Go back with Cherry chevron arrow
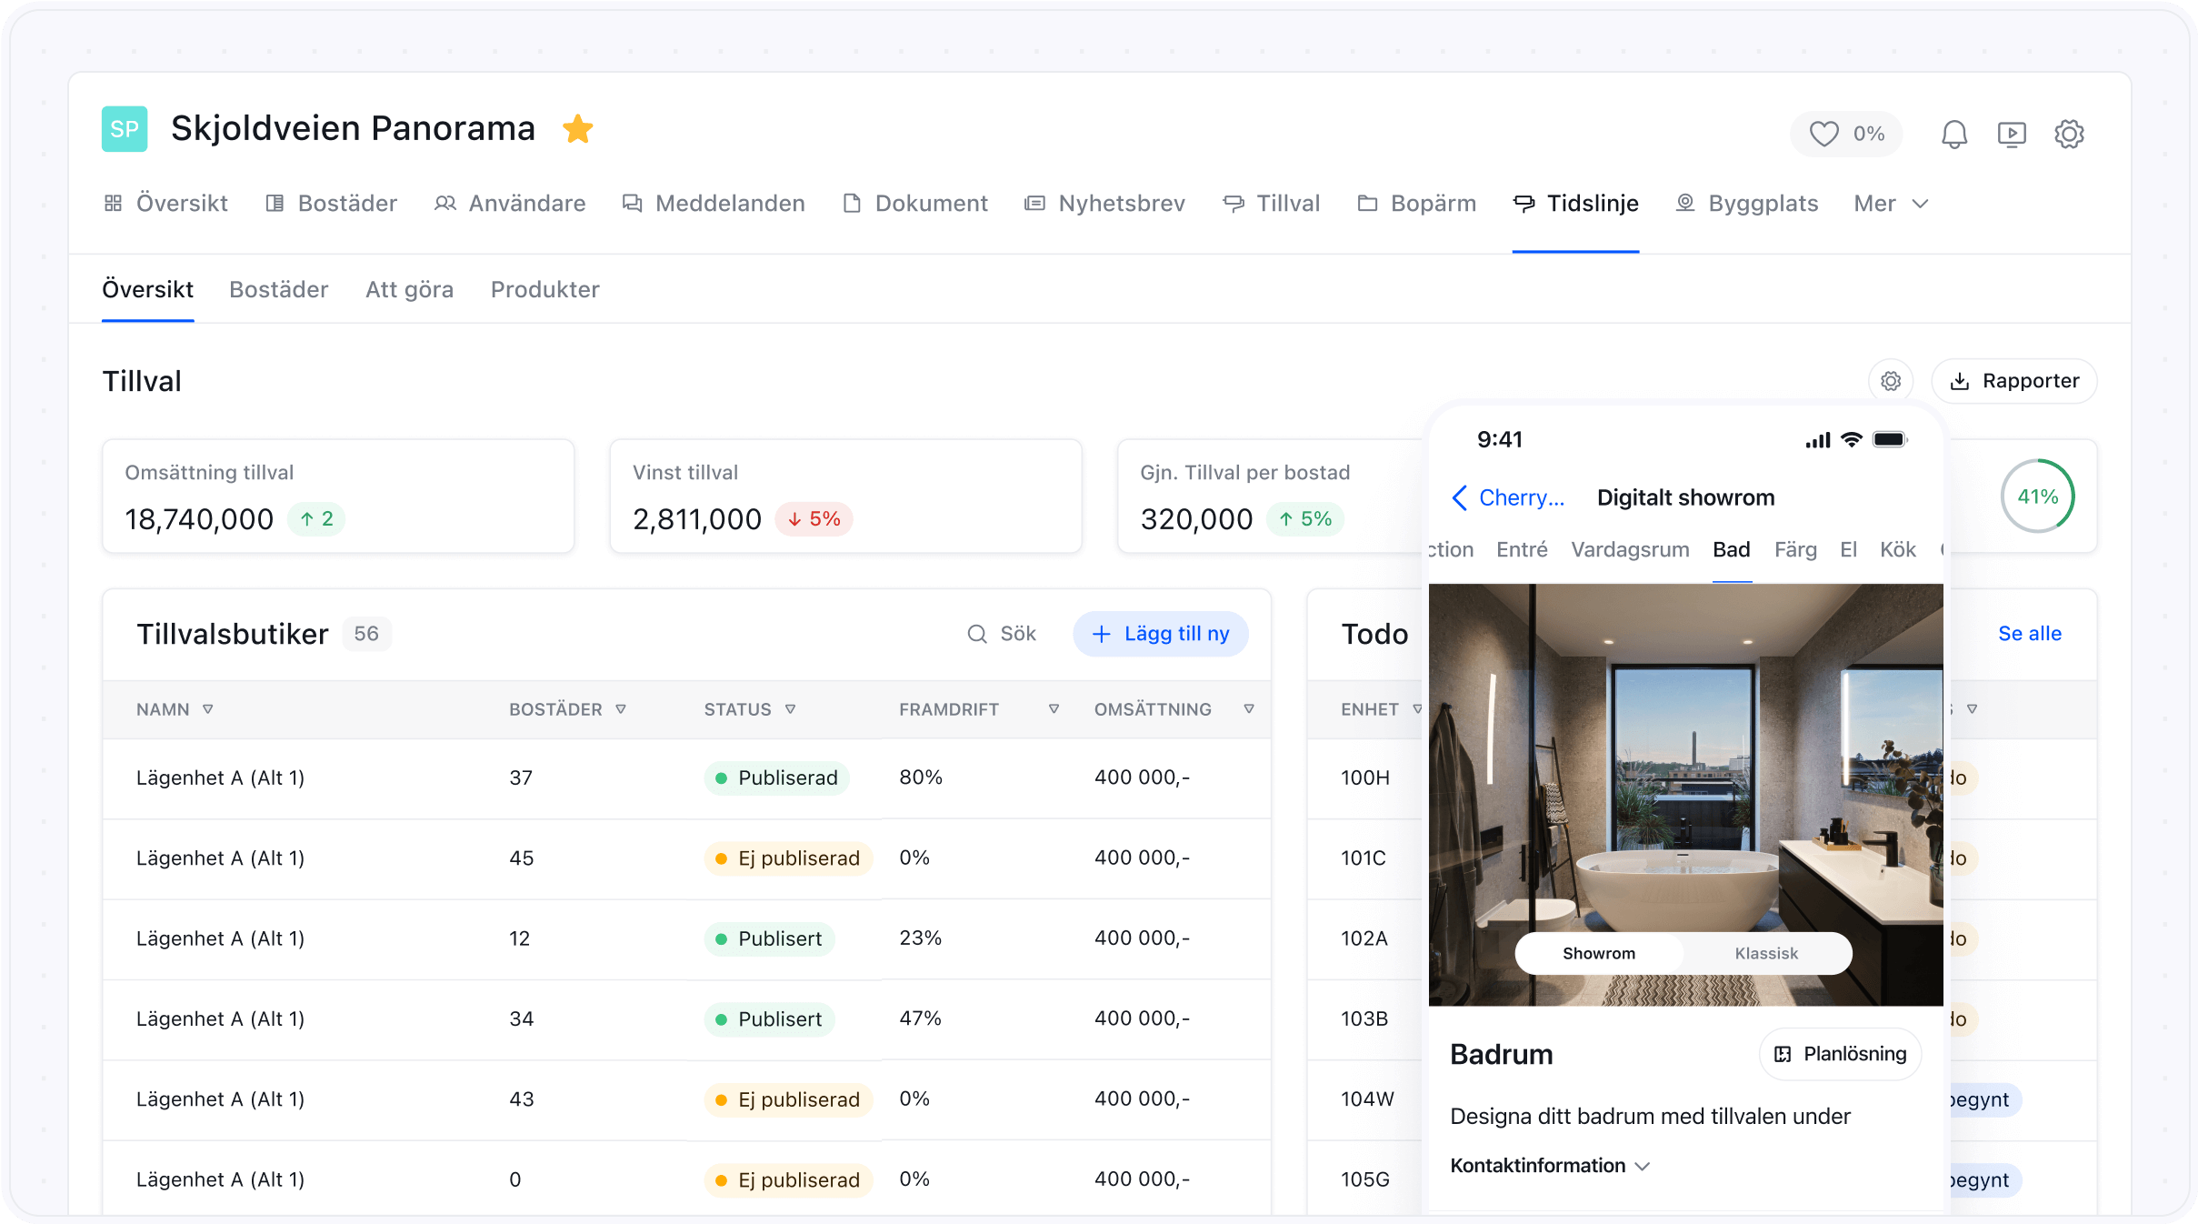This screenshot has width=2198, height=1224. [x=1460, y=497]
